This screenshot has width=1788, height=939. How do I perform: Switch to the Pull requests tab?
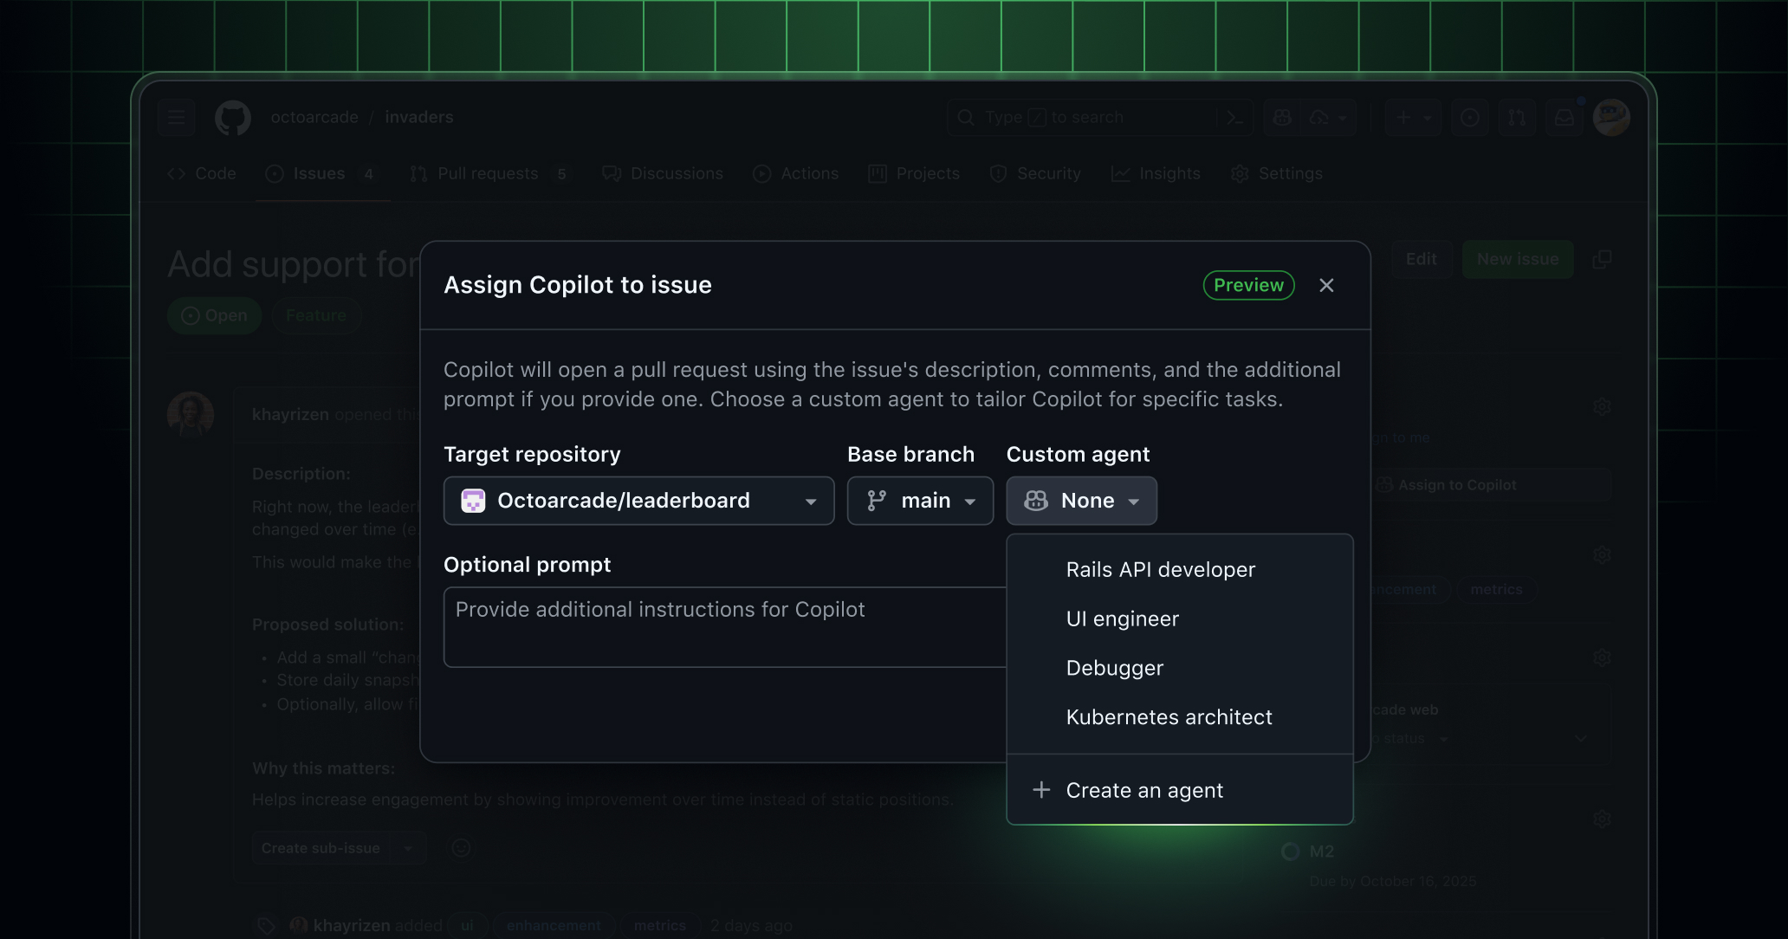476,173
